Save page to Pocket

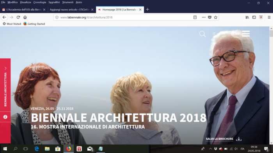(x=210, y=17)
